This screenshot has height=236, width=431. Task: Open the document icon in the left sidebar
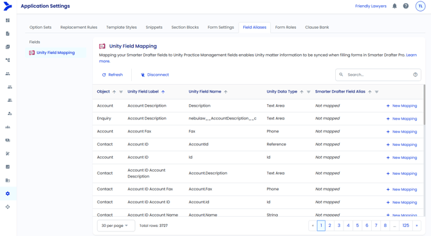pos(8,33)
